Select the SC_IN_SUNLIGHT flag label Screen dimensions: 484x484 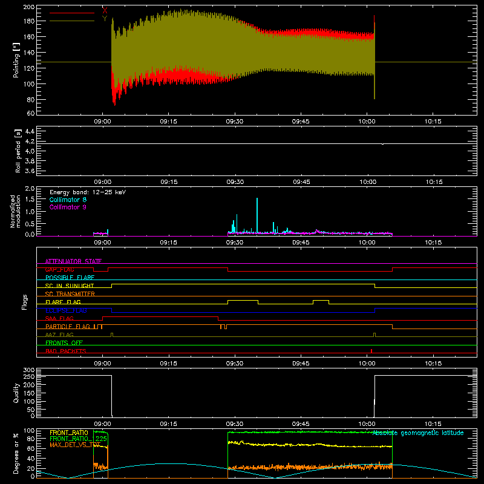pyautogui.click(x=70, y=286)
